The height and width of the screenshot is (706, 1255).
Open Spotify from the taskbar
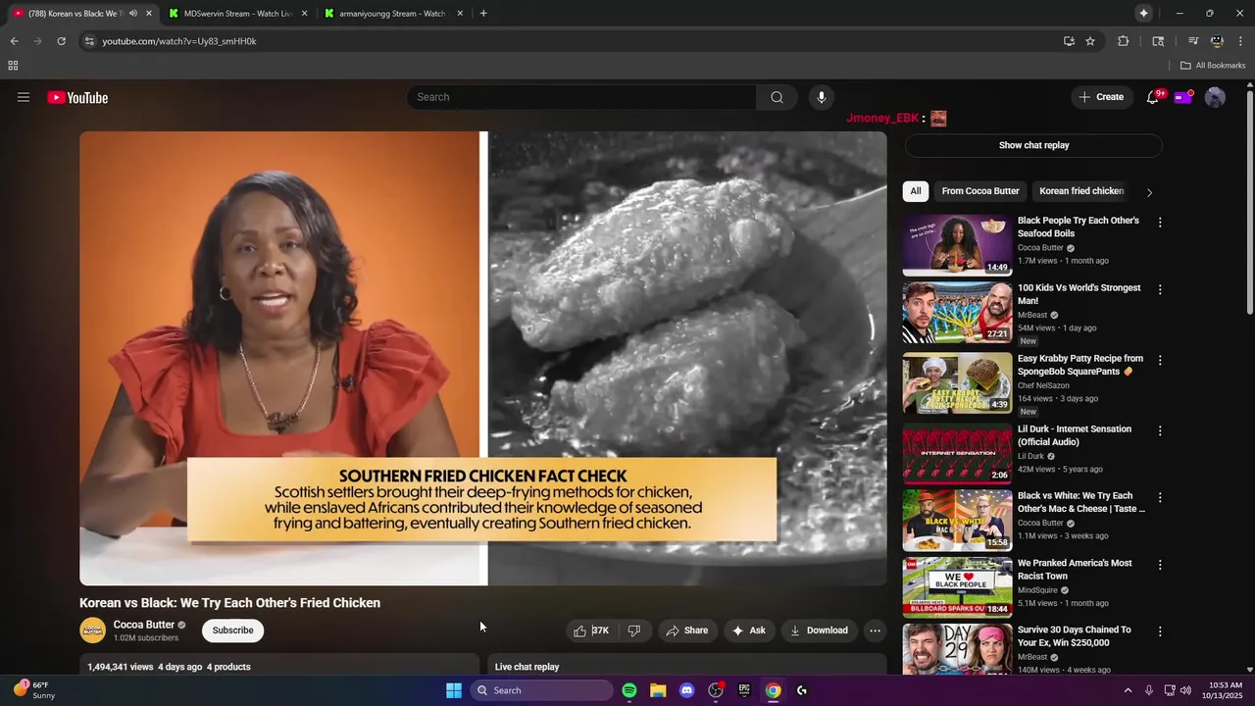[x=629, y=690]
